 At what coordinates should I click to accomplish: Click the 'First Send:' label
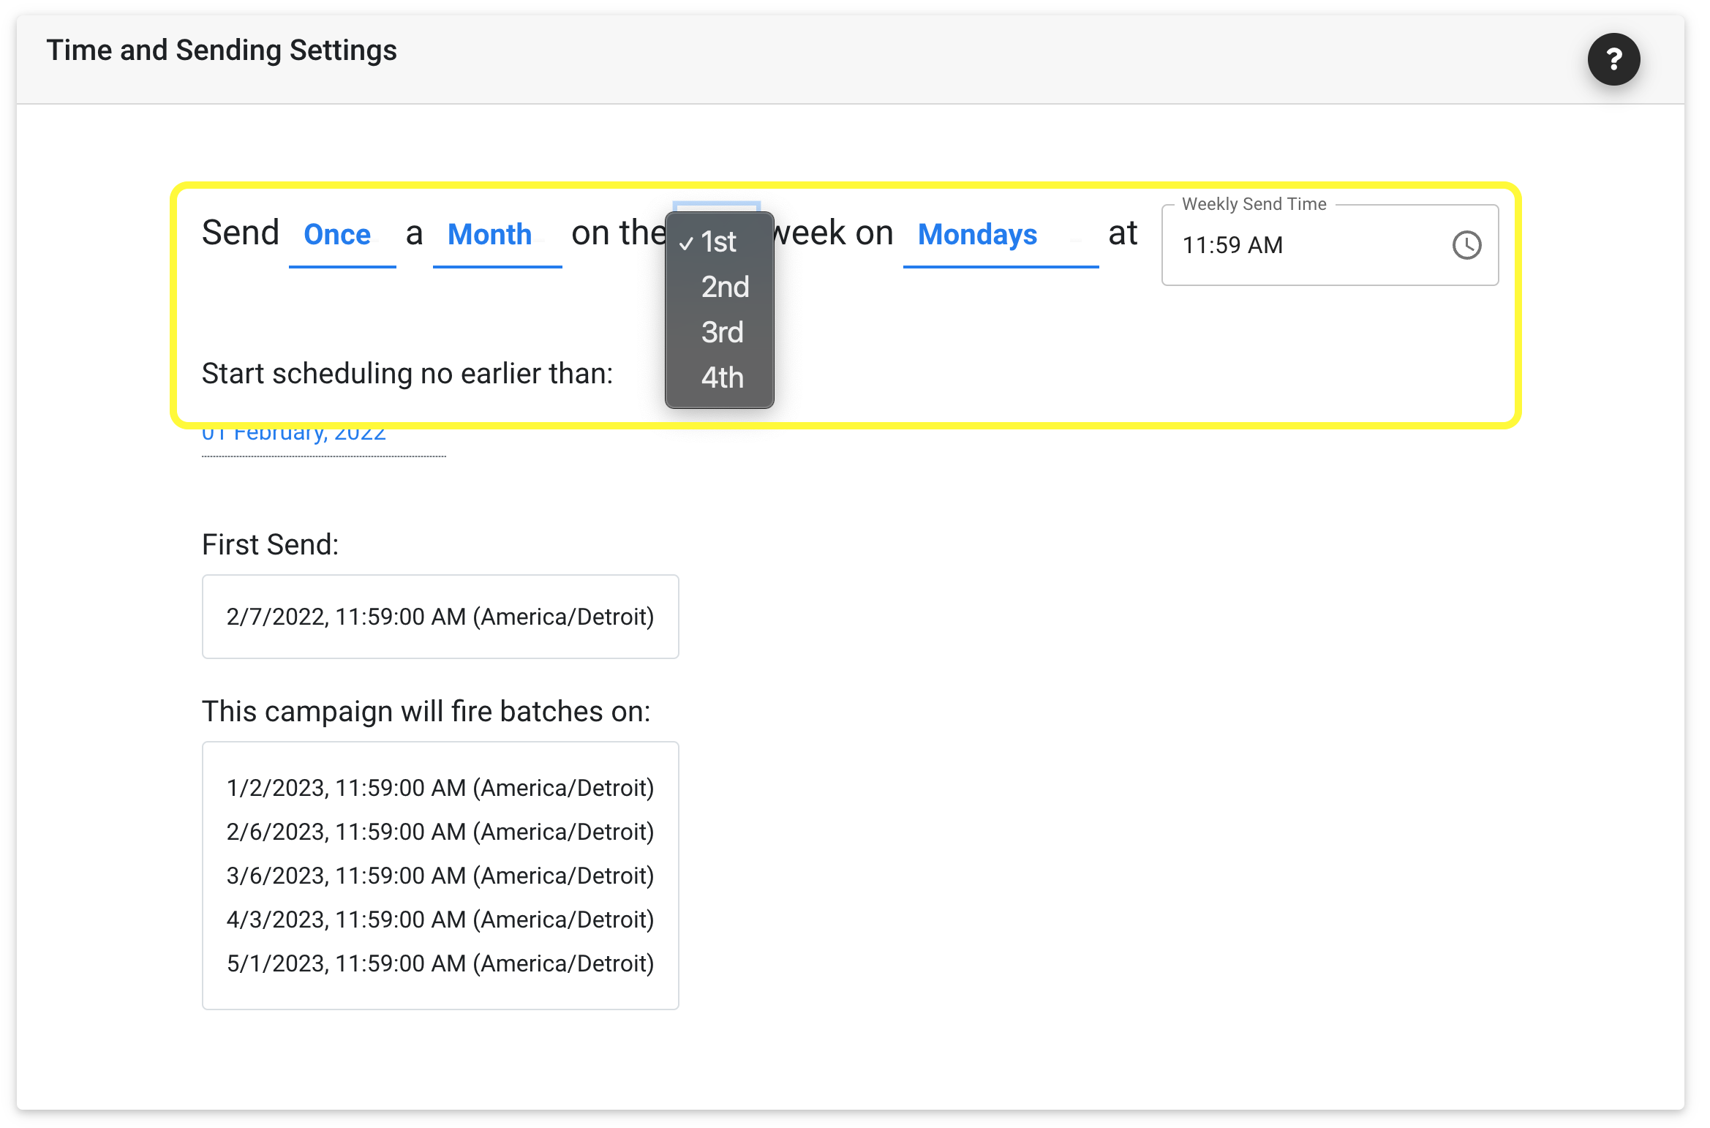[271, 545]
